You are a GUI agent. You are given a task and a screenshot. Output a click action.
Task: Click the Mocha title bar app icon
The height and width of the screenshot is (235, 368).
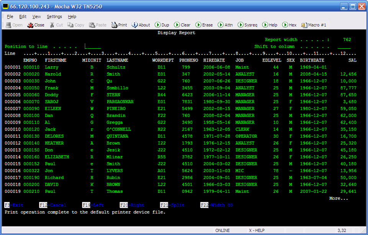(5, 7)
